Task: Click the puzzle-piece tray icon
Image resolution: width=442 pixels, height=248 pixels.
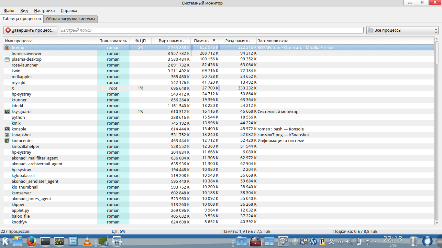Action: [304, 242]
